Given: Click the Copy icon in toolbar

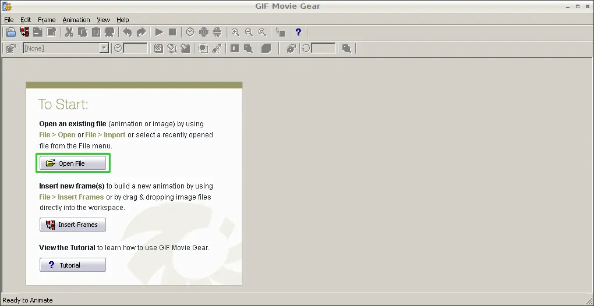Looking at the screenshot, I should 83,32.
